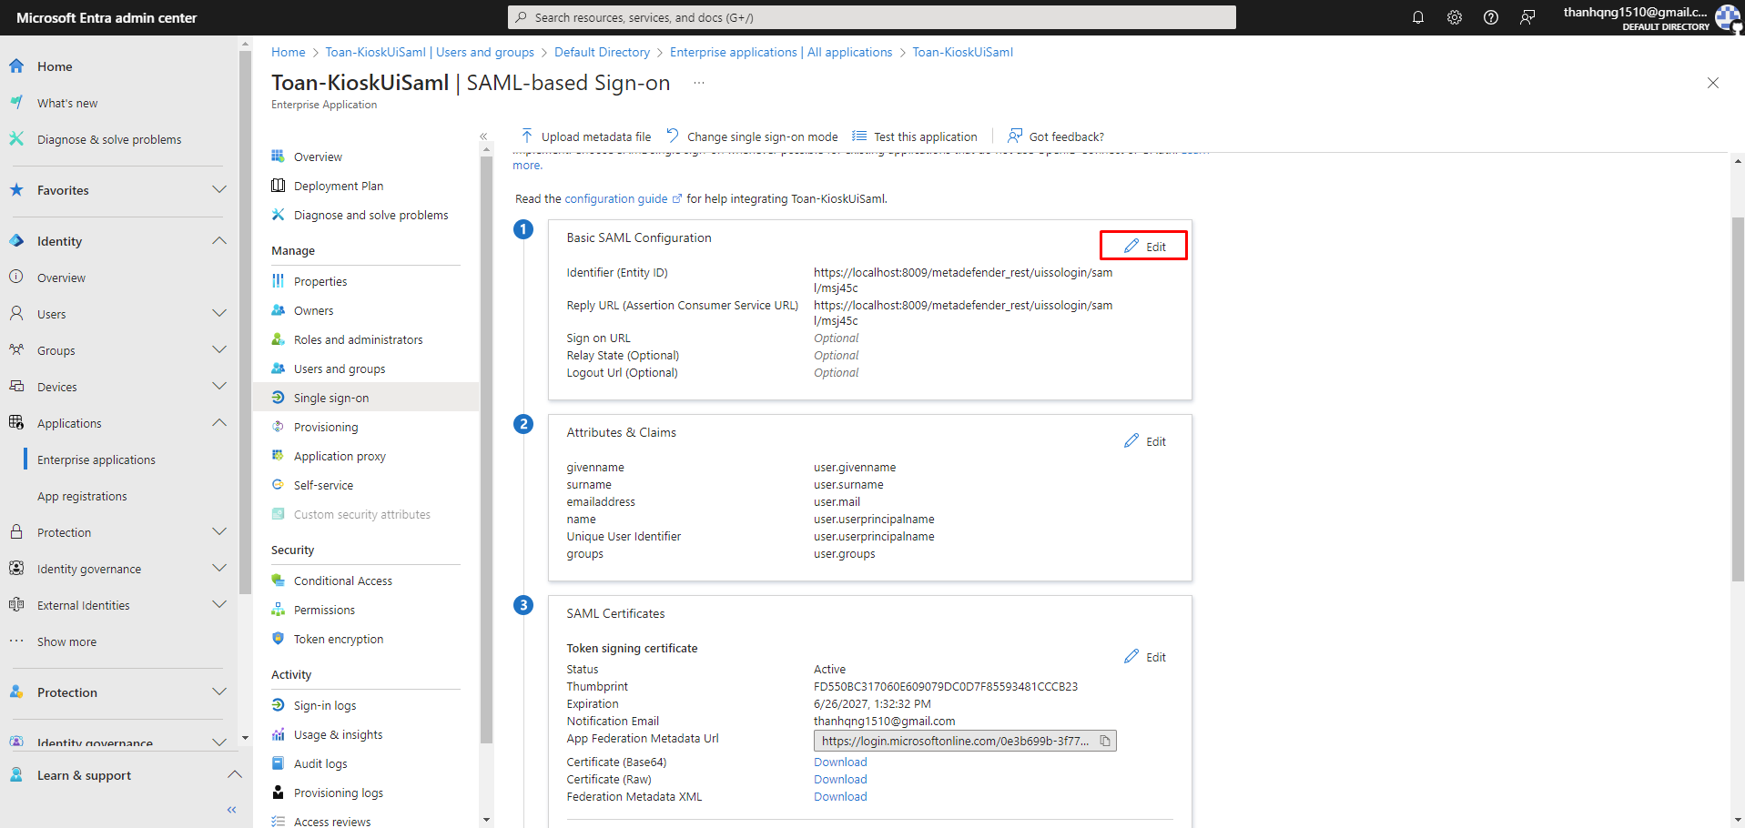Collapse the resource menu with double chevron
This screenshot has height=828, width=1745.
(483, 136)
